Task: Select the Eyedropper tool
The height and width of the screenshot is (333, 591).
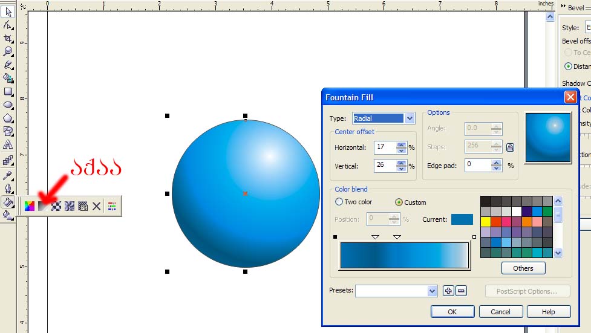Action: click(x=8, y=175)
